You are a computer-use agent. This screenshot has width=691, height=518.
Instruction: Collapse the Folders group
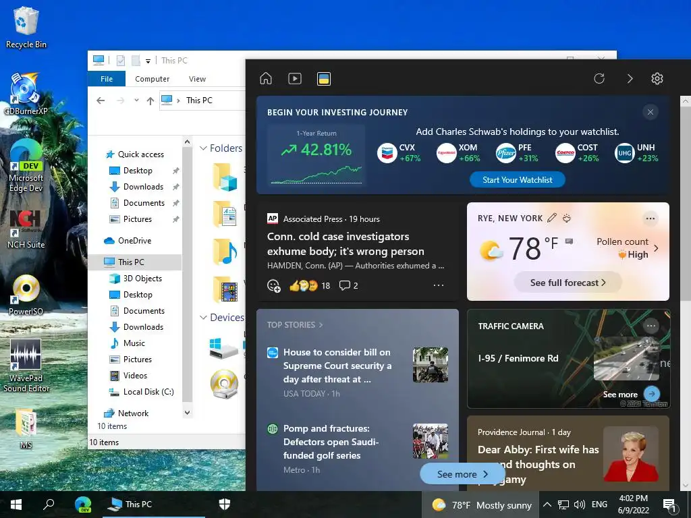(x=203, y=148)
